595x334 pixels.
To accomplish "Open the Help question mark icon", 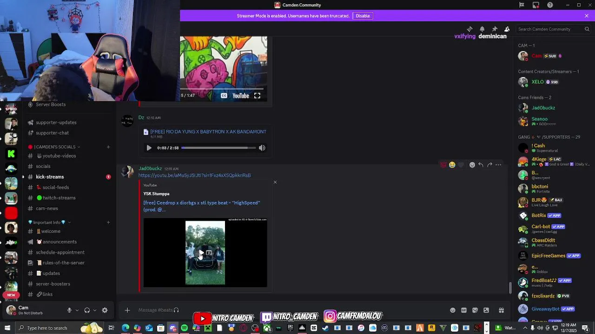I will [x=550, y=5].
